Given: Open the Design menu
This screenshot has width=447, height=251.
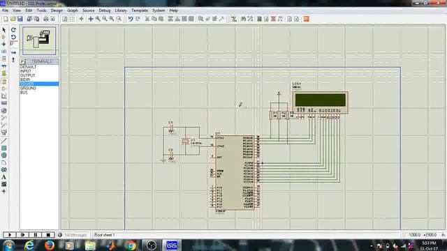Looking at the screenshot, I should pyautogui.click(x=57, y=10).
